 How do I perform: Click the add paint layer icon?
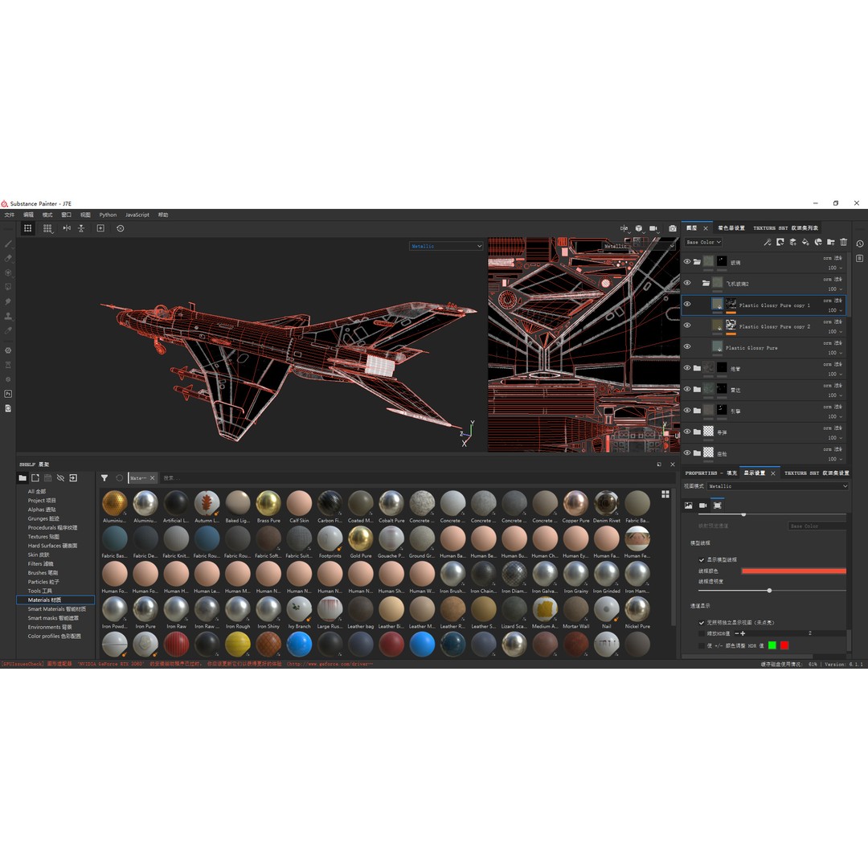coord(792,242)
